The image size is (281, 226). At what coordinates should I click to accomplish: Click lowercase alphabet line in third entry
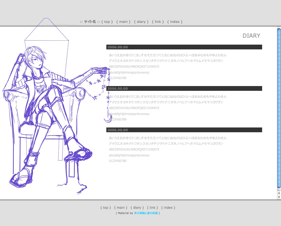click(x=129, y=155)
